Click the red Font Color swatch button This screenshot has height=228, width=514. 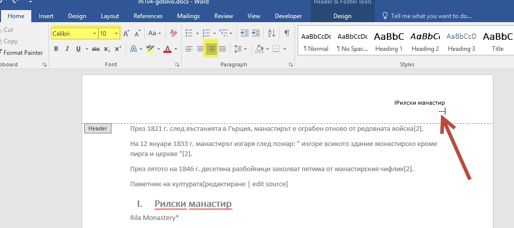point(168,49)
